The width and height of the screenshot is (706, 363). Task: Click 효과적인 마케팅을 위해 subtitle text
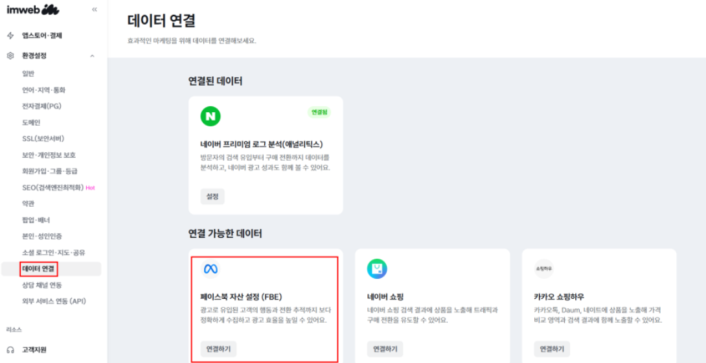pyautogui.click(x=192, y=41)
